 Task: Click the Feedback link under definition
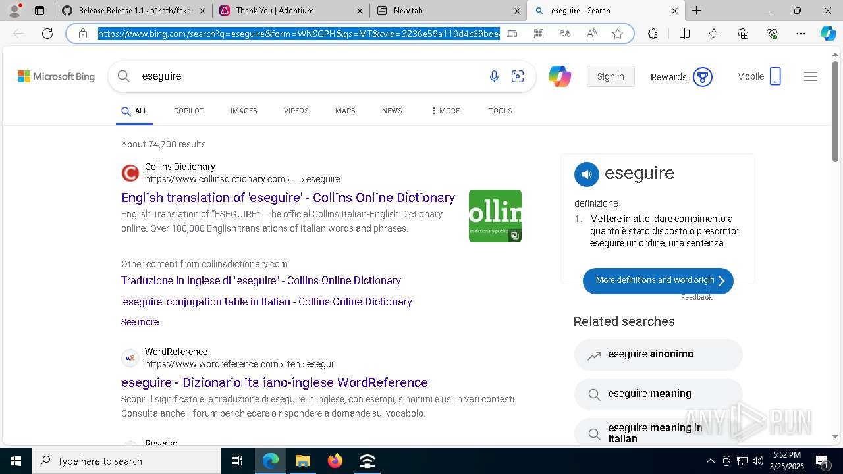coord(697,297)
